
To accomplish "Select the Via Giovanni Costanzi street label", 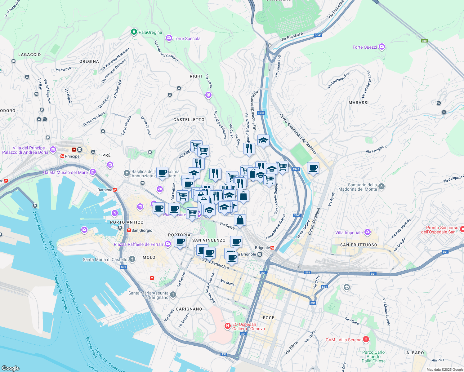I will pyautogui.click(x=166, y=51).
